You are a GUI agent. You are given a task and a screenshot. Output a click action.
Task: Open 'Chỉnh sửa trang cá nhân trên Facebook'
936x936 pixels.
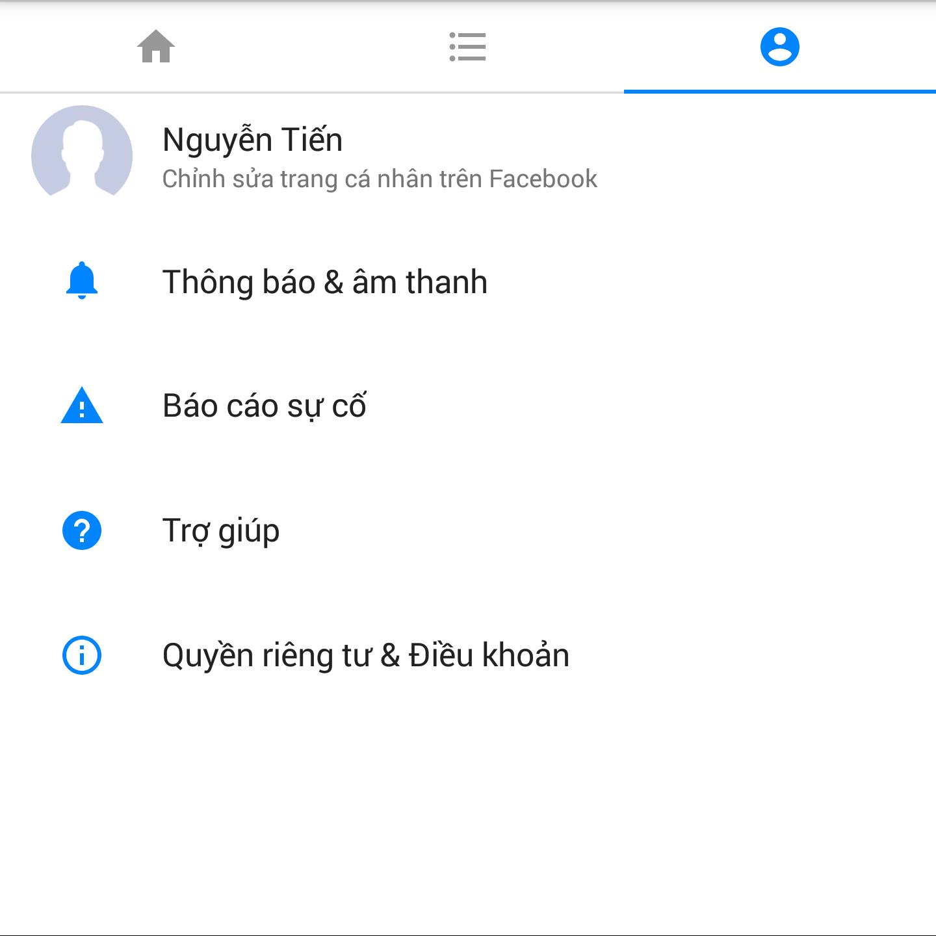380,179
